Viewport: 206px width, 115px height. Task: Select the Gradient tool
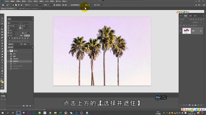pyautogui.click(x=2, y=51)
